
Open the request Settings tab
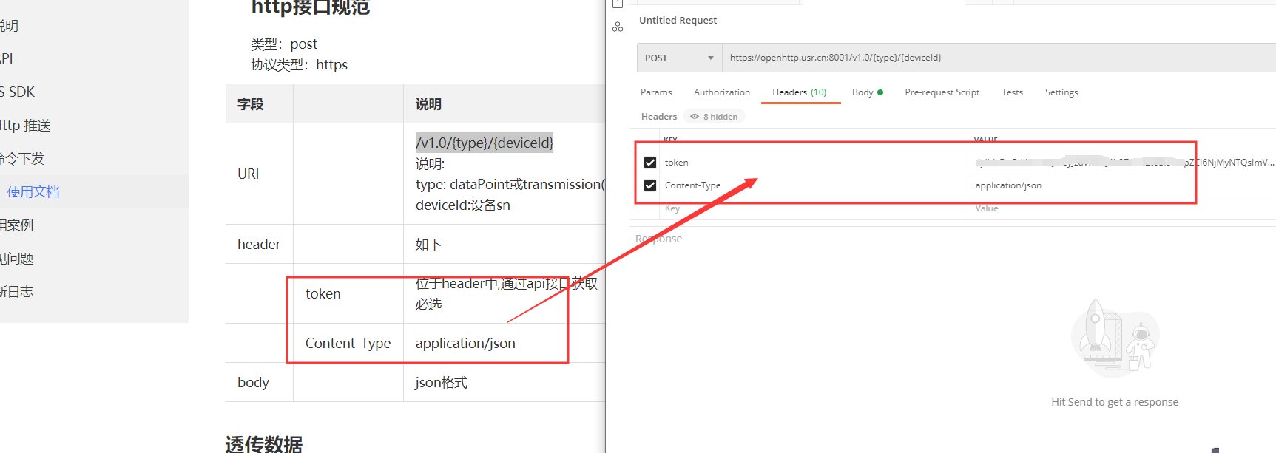[1061, 92]
